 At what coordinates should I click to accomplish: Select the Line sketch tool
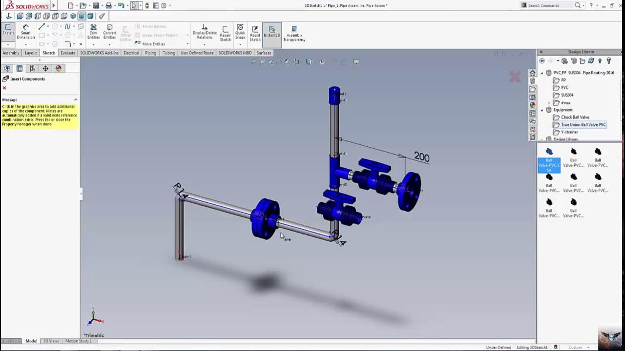(x=42, y=26)
